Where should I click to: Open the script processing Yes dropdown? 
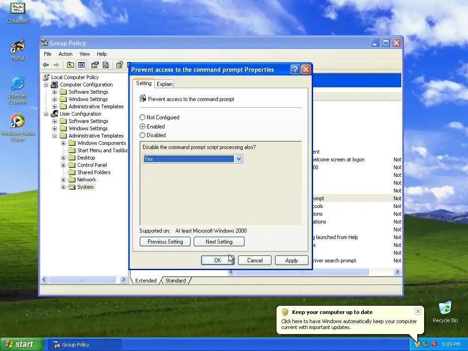pyautogui.click(x=239, y=159)
